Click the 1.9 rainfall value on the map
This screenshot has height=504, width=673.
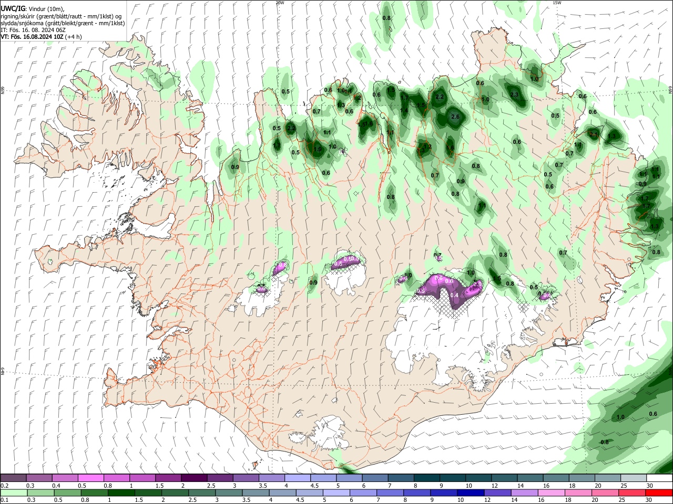(317, 149)
